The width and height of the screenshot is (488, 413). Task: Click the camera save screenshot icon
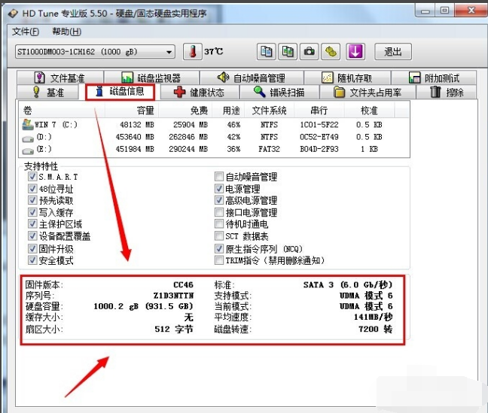tap(309, 52)
